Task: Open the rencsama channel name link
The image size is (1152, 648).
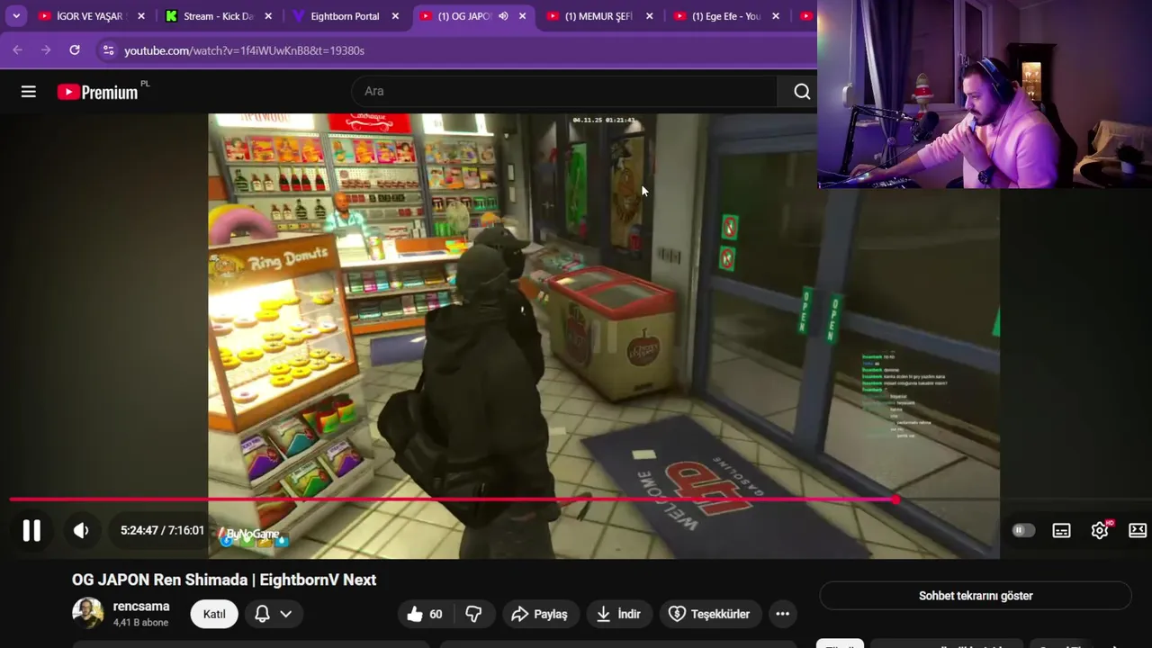Action: (x=141, y=606)
